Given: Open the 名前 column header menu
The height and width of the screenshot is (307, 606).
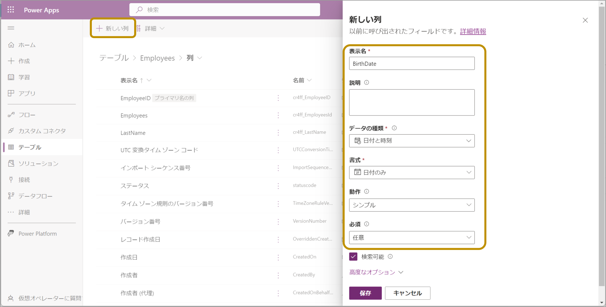Looking at the screenshot, I should point(302,80).
